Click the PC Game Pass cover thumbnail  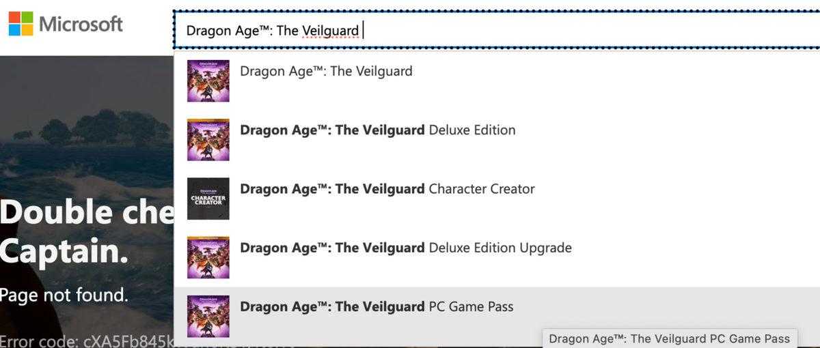pos(208,316)
